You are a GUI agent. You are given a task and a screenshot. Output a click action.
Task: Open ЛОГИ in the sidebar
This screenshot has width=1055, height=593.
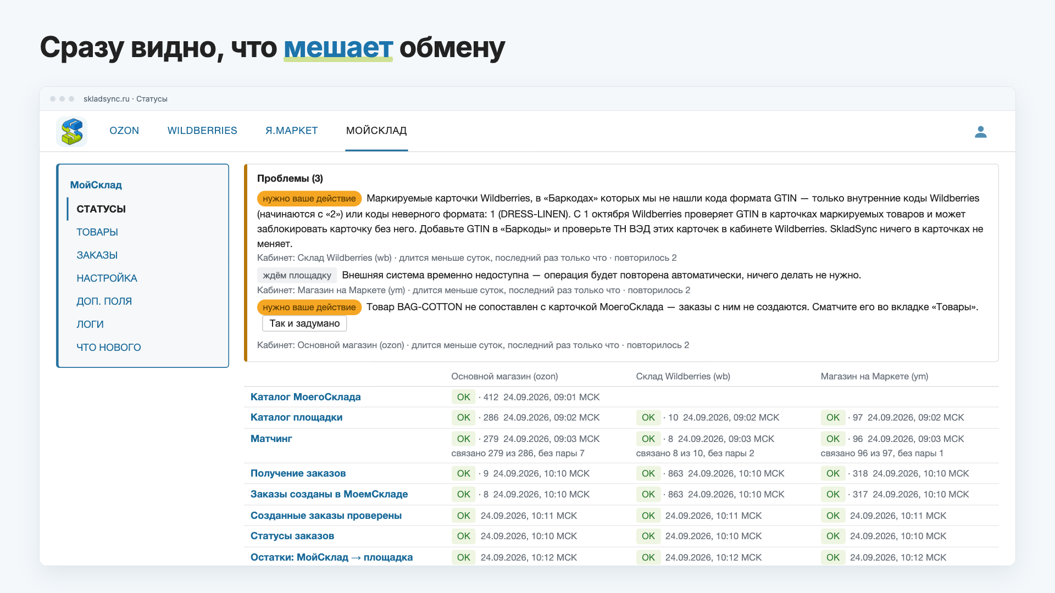click(90, 325)
